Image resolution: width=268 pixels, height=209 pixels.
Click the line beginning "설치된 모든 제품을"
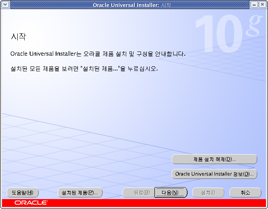click(x=84, y=69)
